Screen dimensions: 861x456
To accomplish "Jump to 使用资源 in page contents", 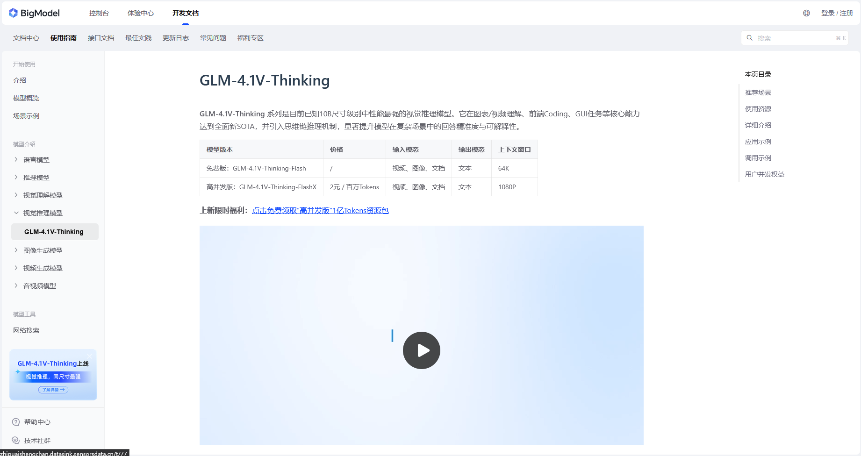I will click(x=758, y=109).
